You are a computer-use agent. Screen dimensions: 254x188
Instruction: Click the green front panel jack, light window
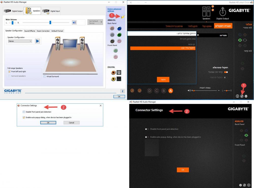point(116,51)
